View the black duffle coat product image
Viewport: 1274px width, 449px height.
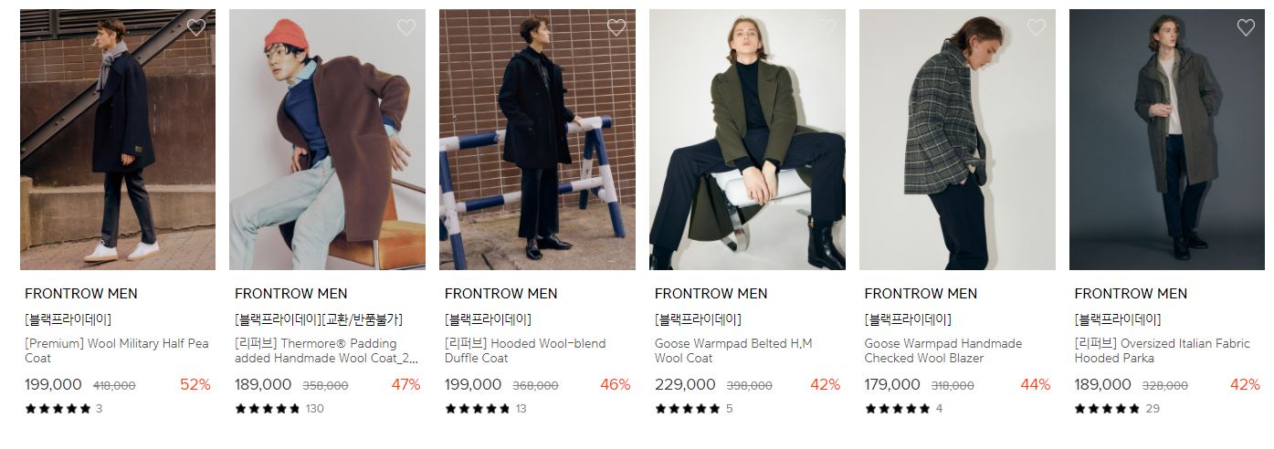537,140
